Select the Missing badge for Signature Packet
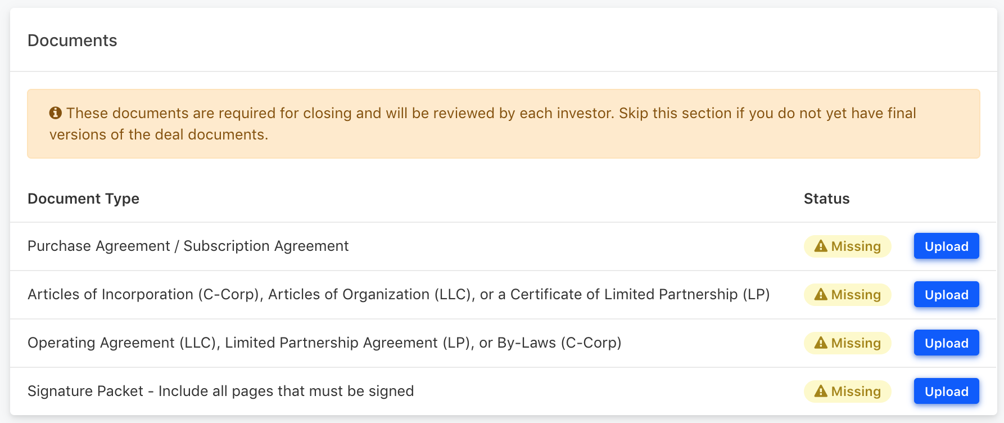Viewport: 1004px width, 423px height. coord(848,391)
